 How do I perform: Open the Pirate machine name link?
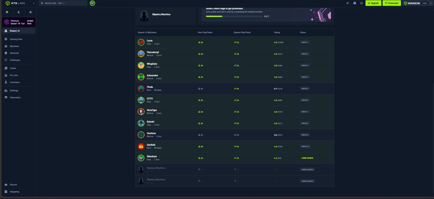tap(150, 87)
